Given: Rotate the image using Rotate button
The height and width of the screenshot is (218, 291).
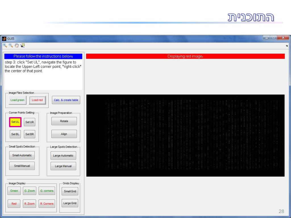Looking at the screenshot, I should tap(64, 121).
